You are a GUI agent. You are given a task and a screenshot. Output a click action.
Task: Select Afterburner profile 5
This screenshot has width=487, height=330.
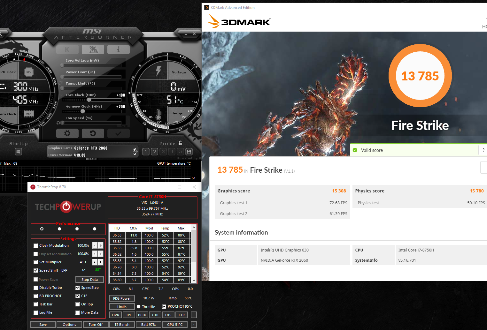click(x=180, y=152)
